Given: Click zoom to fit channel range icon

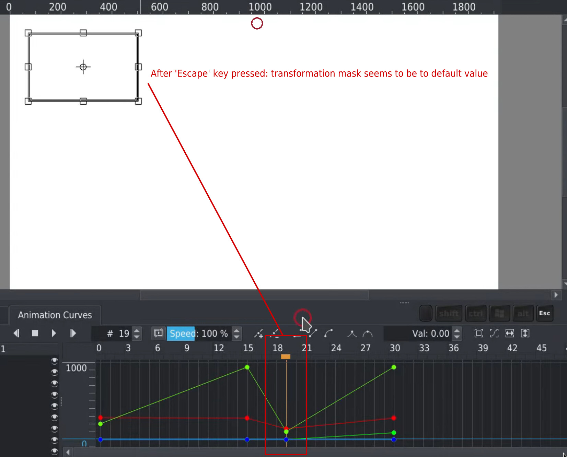Looking at the screenshot, I should (x=478, y=333).
